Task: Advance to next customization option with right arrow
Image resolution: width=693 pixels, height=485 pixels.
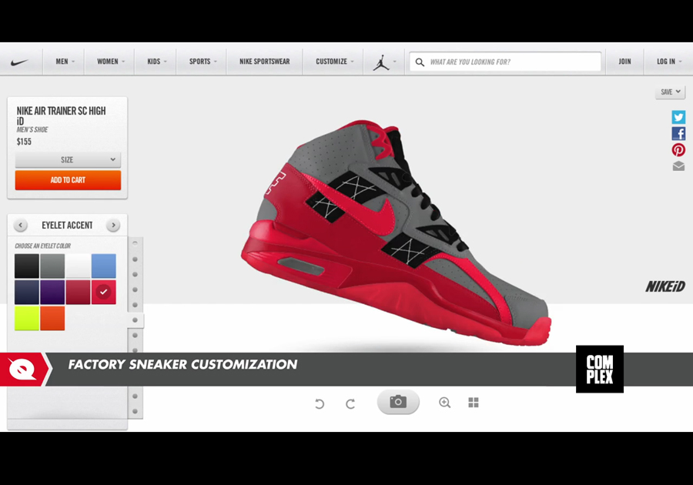Action: tap(113, 225)
